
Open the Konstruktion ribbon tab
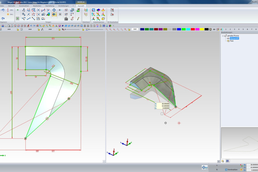pos(24,6)
